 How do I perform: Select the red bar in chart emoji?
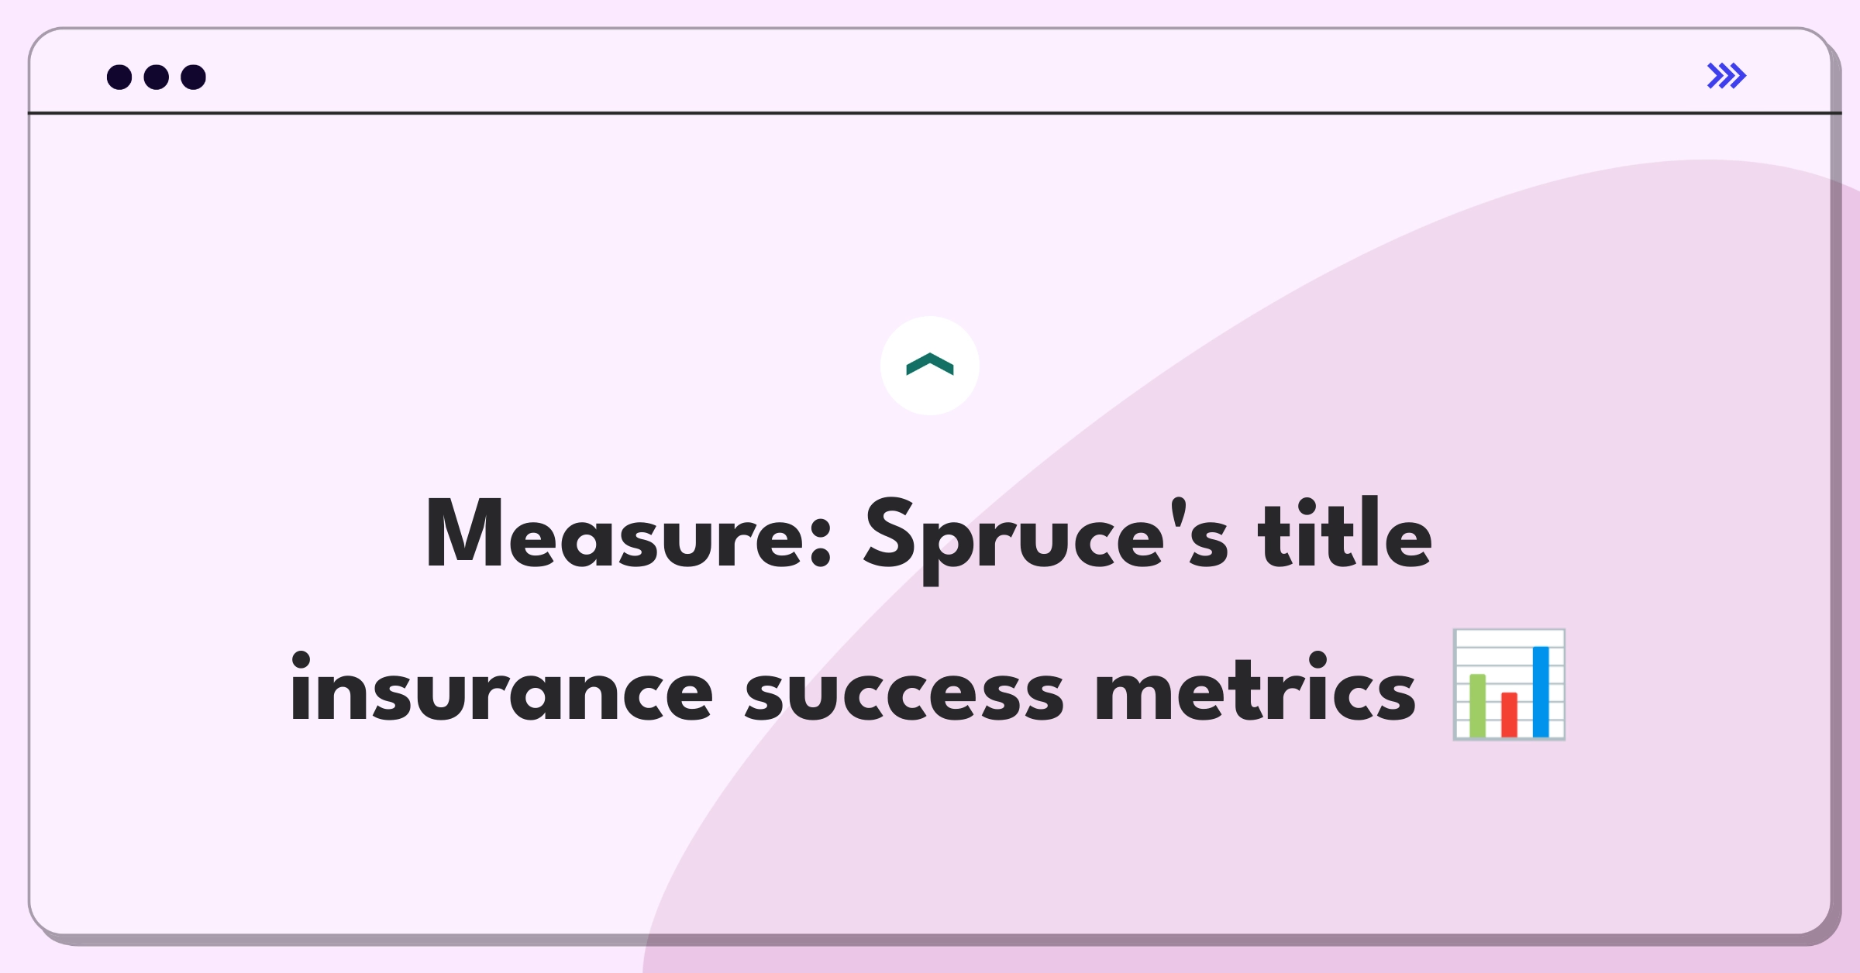click(1509, 715)
